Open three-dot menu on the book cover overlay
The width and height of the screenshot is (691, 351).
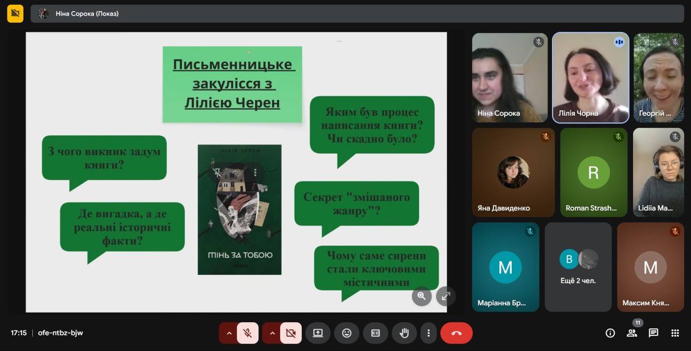[255, 173]
